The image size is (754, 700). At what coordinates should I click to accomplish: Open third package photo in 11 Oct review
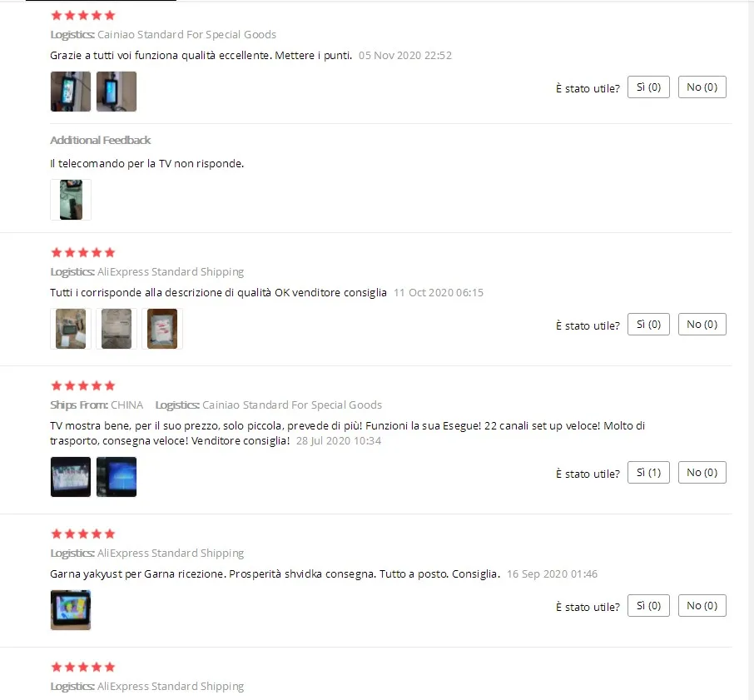click(162, 329)
